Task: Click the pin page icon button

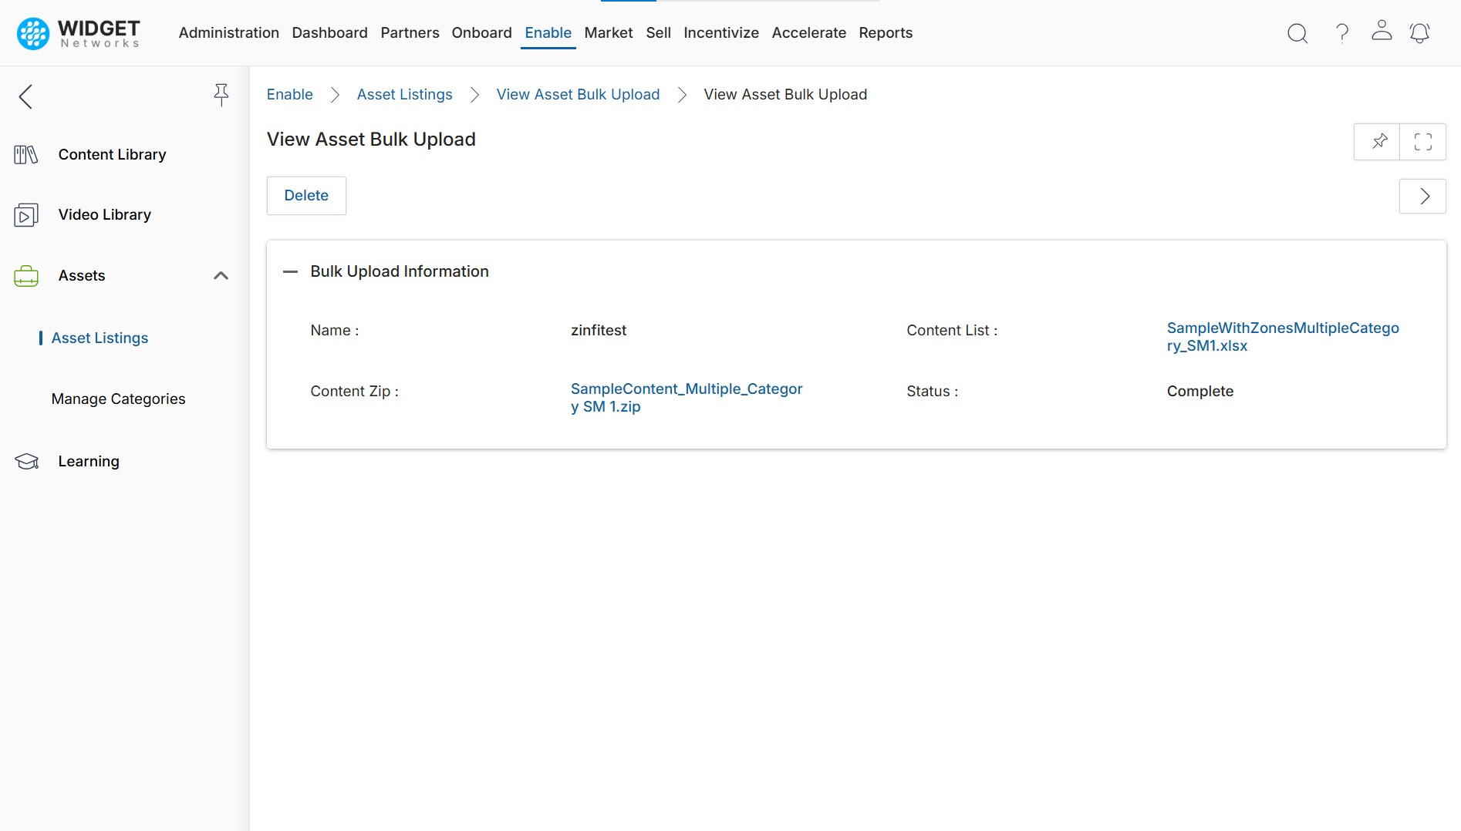Action: 1378,142
